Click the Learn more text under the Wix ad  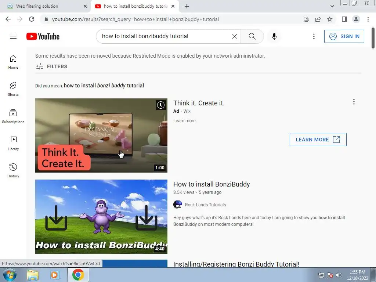click(x=184, y=120)
